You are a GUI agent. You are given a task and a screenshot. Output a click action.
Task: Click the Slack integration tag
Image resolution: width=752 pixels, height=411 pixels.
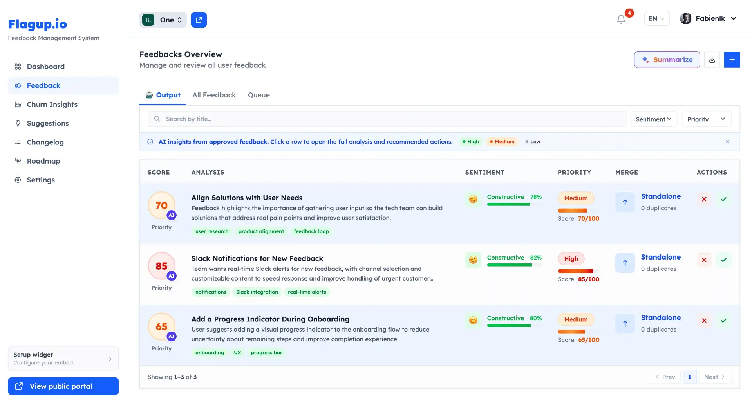click(x=257, y=292)
